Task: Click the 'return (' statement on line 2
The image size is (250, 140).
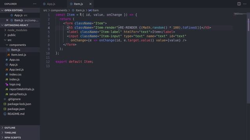Action: [x=67, y=19]
